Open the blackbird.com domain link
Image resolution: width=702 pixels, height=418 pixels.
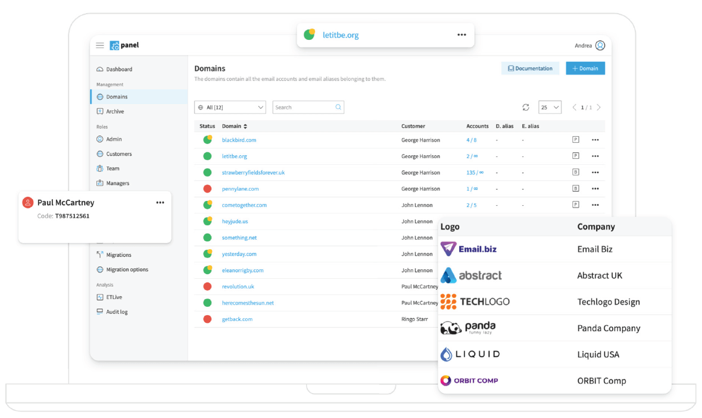(x=239, y=140)
